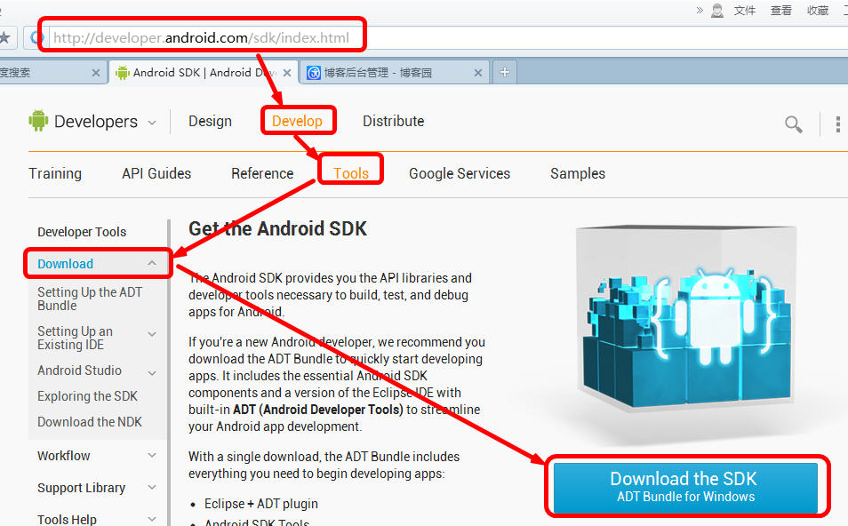Image resolution: width=848 pixels, height=526 pixels.
Task: Open 查看 browser menu
Action: click(781, 11)
